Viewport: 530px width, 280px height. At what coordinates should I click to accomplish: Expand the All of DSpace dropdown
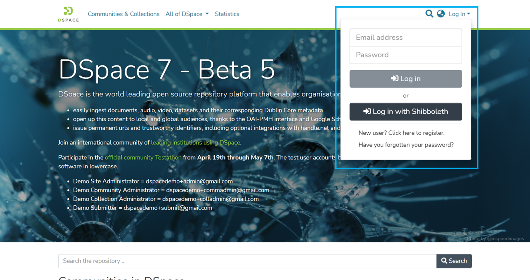coord(187,14)
